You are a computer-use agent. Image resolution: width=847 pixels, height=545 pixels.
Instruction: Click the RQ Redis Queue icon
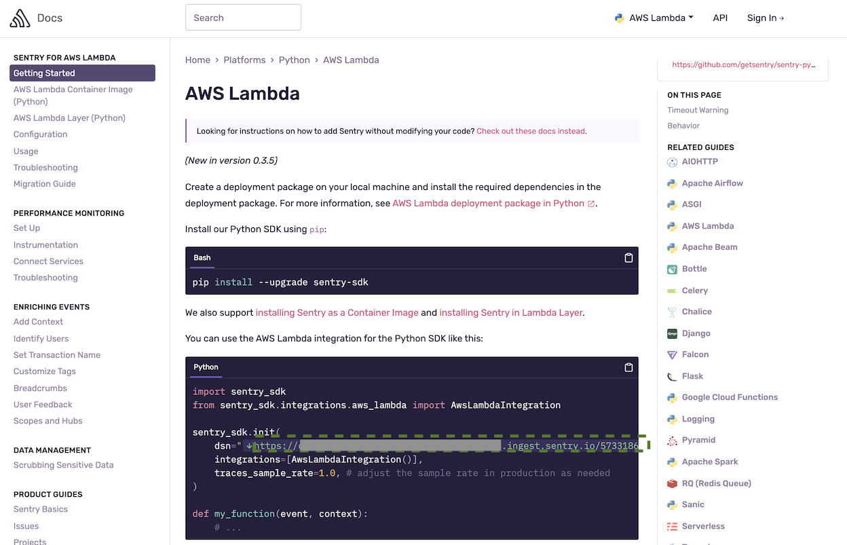(x=672, y=484)
